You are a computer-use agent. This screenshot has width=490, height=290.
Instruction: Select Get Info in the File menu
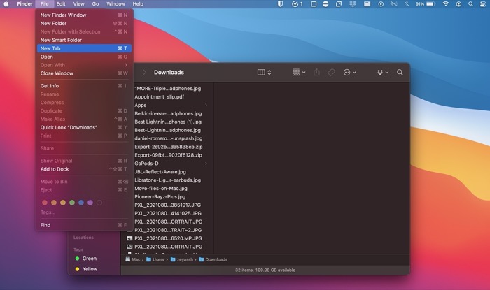tap(50, 86)
